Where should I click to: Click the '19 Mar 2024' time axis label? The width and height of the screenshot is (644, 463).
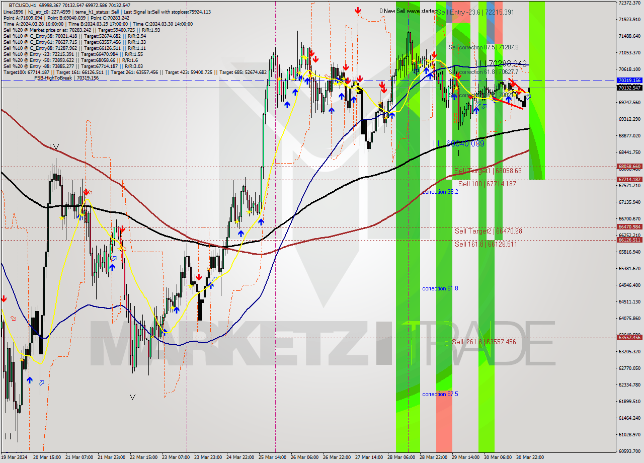click(14, 457)
